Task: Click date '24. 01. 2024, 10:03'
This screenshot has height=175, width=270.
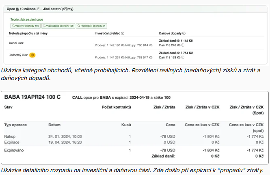Action: pos(65,136)
